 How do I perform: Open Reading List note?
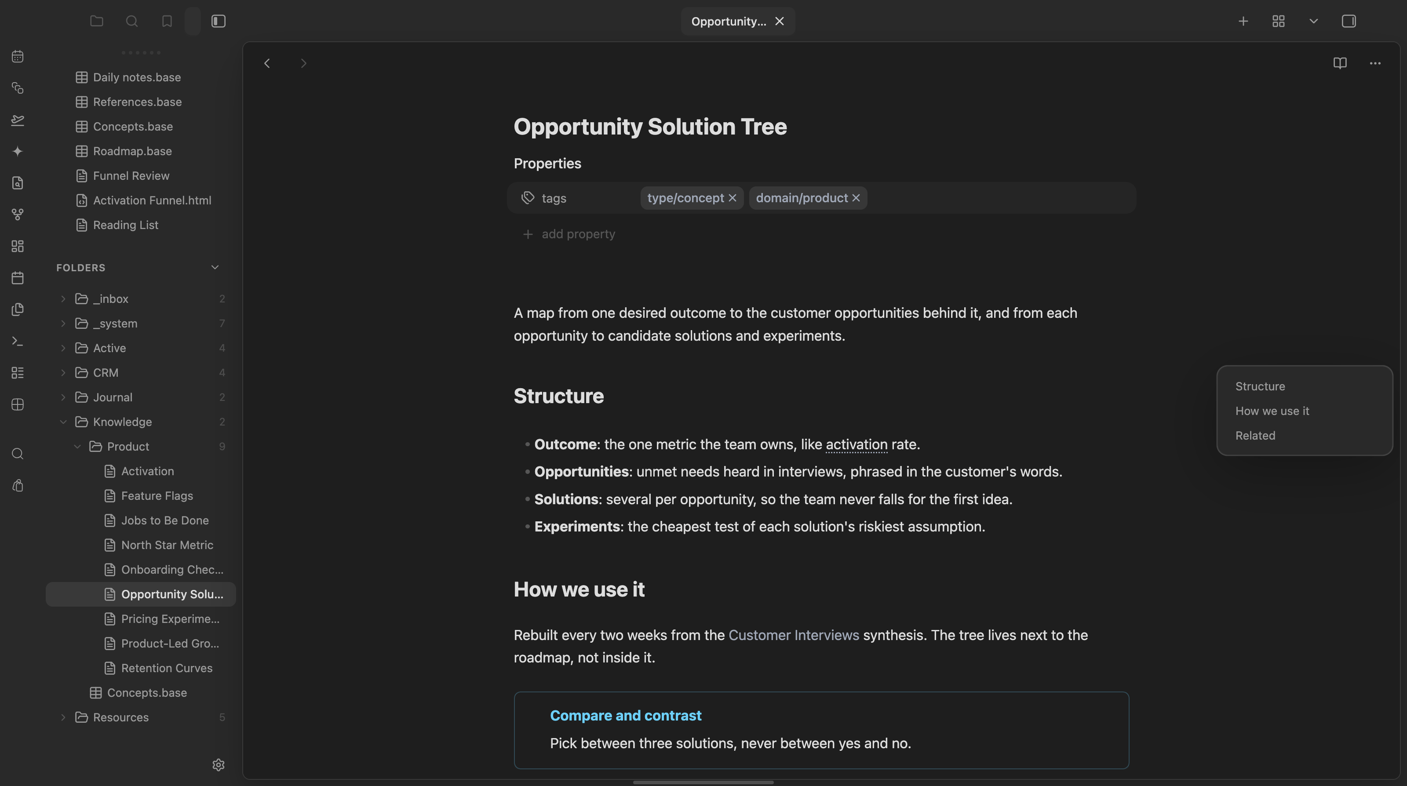tap(140, 225)
